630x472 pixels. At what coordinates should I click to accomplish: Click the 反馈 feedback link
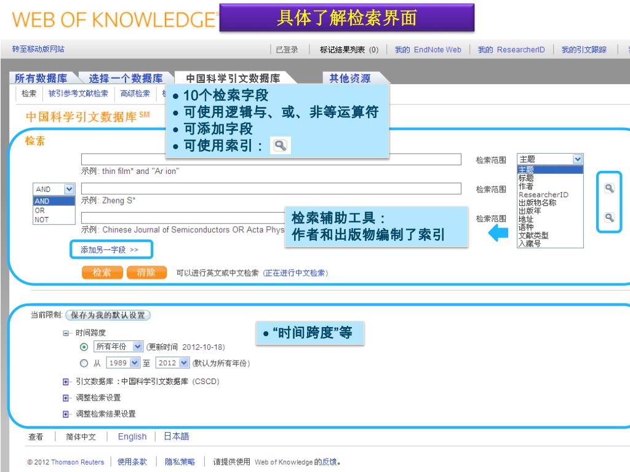click(330, 462)
